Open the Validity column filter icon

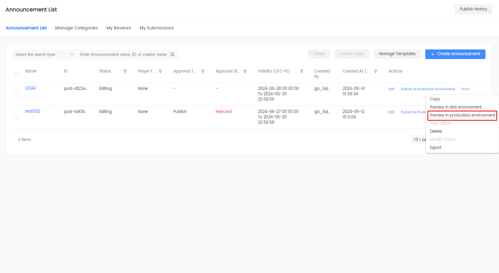[x=301, y=71]
